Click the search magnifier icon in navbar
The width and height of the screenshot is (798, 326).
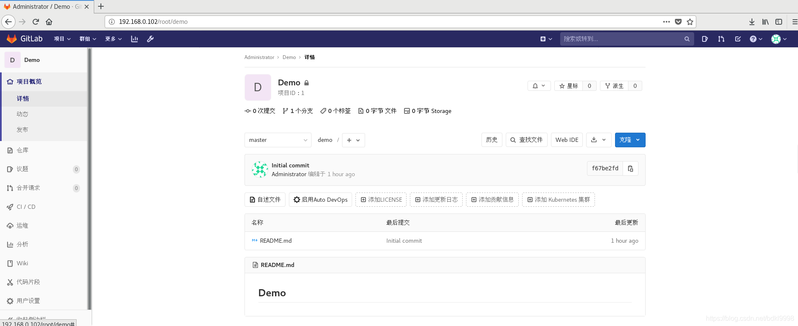(x=687, y=39)
